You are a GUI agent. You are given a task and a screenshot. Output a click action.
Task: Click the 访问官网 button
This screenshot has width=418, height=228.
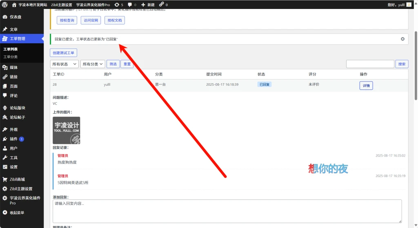pyautogui.click(x=91, y=20)
